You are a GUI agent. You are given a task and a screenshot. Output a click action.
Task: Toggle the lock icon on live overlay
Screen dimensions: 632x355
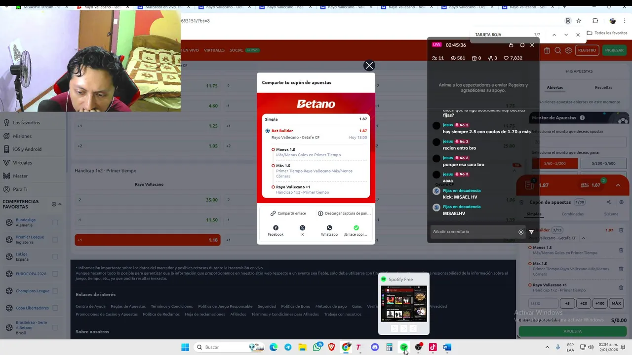pos(511,45)
